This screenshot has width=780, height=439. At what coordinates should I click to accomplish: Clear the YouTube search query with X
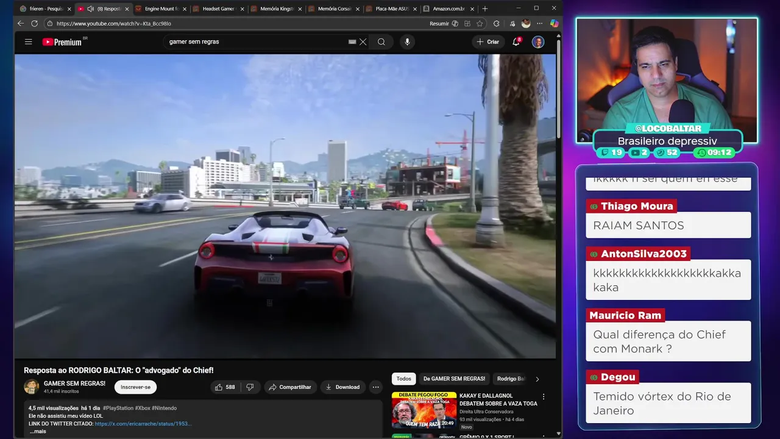point(363,41)
